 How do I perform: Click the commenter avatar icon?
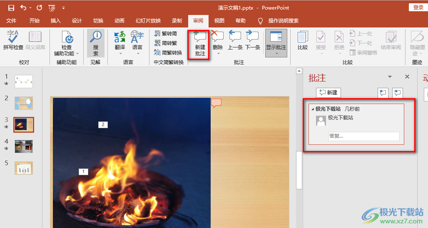click(x=321, y=120)
